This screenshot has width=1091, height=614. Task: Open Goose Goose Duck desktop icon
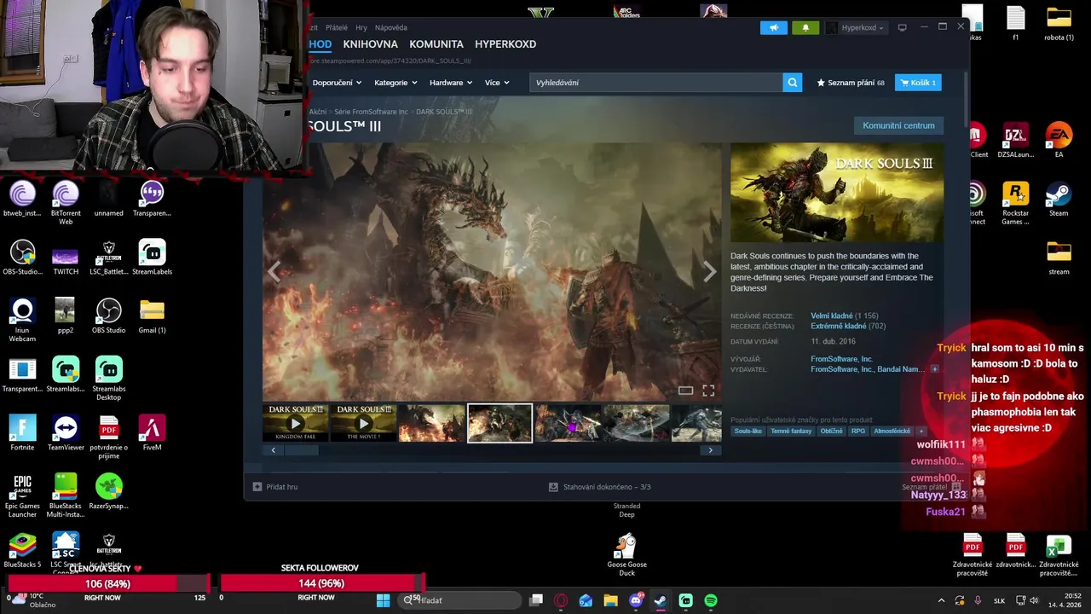(626, 555)
